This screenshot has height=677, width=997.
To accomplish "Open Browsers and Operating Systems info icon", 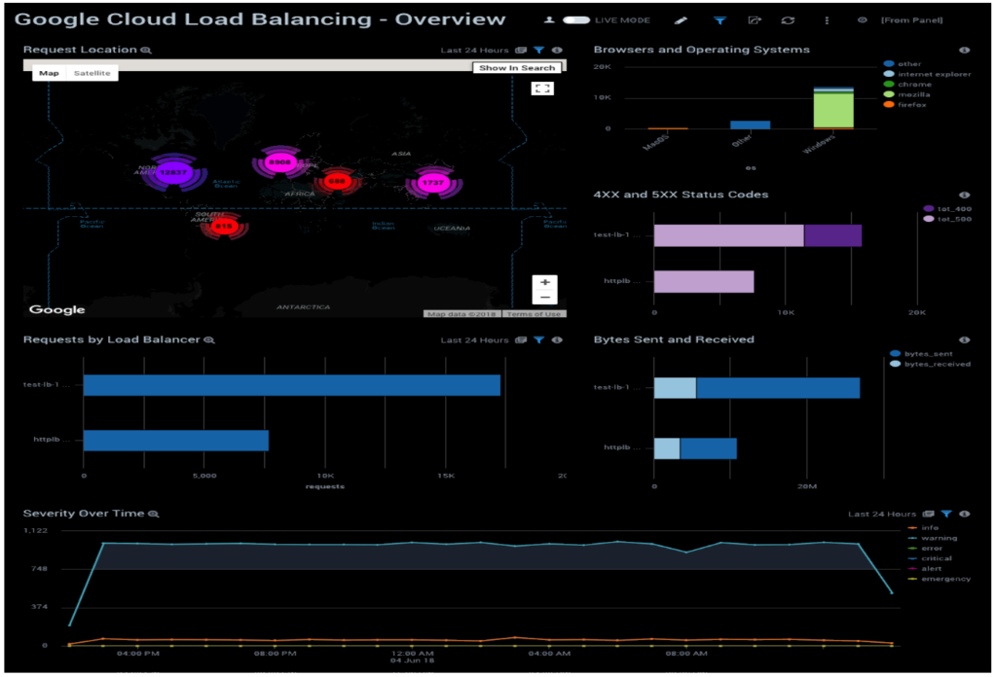I will click(965, 51).
